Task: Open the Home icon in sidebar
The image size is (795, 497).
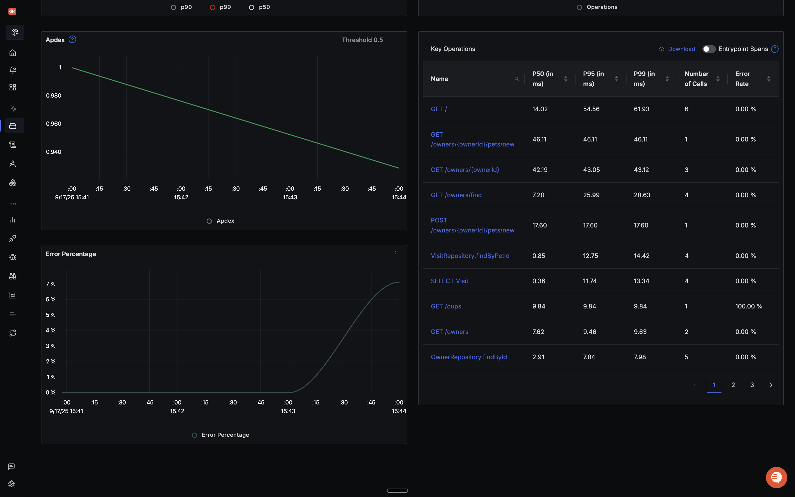Action: point(13,53)
